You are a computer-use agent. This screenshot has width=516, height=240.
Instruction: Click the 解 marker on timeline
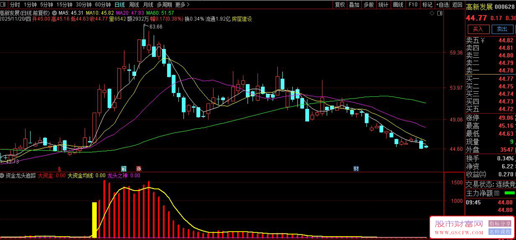coord(124,168)
